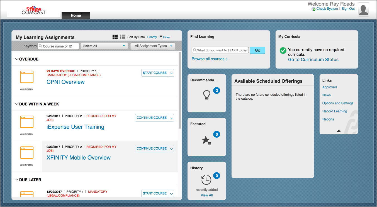
Task: Open Reports in the Links panel
Action: point(328,119)
